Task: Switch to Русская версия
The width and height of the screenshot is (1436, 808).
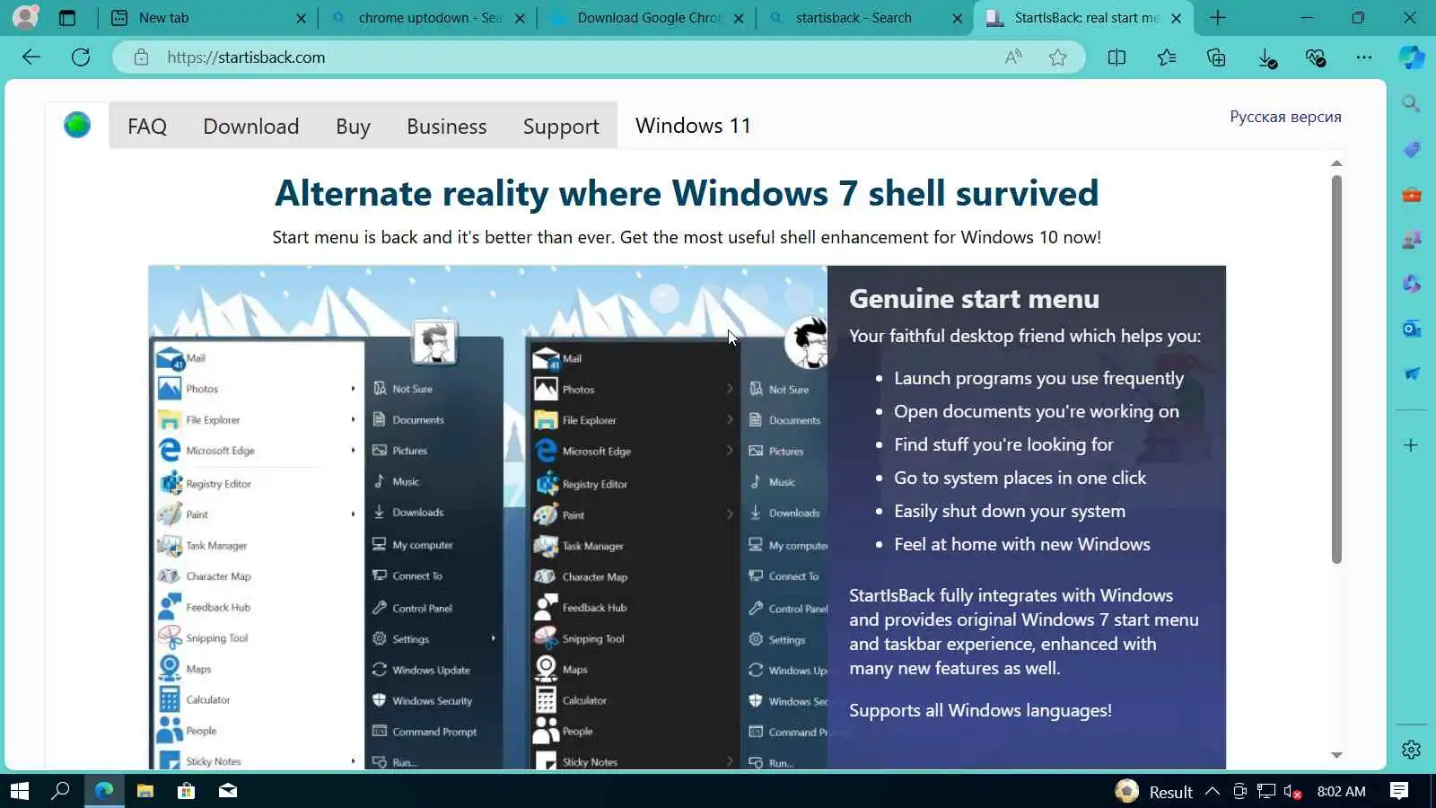Action: coord(1285,117)
